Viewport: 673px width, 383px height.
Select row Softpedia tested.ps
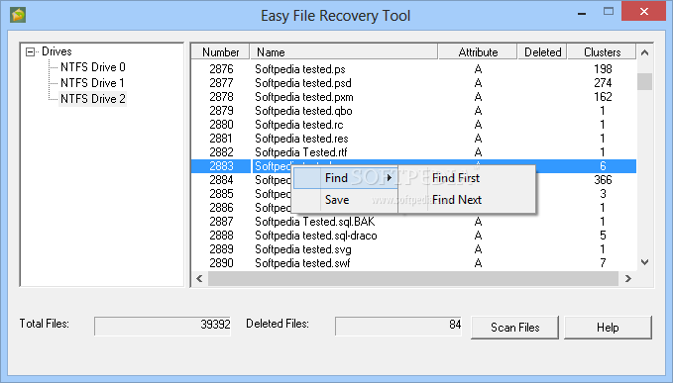[413, 69]
